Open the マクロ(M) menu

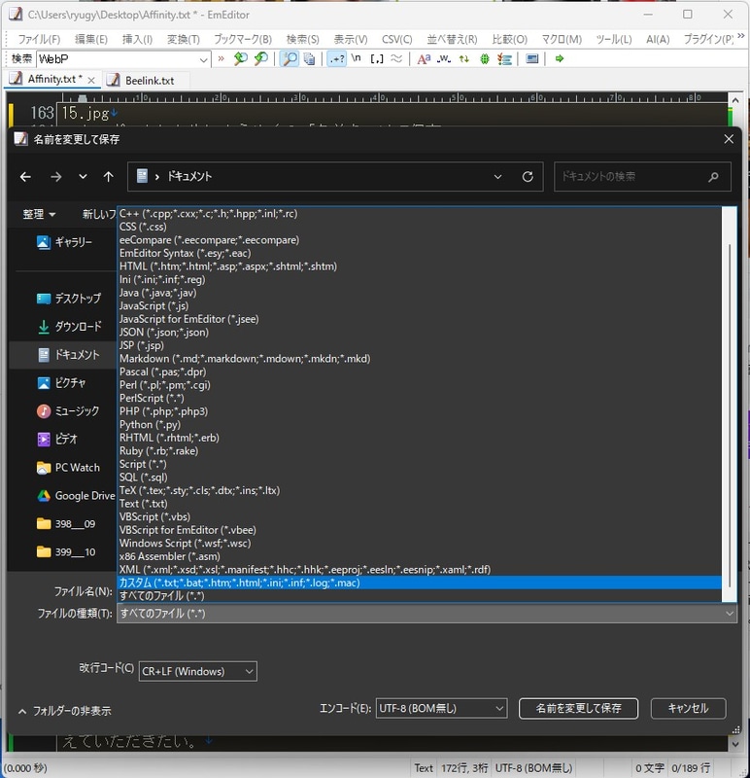[562, 39]
